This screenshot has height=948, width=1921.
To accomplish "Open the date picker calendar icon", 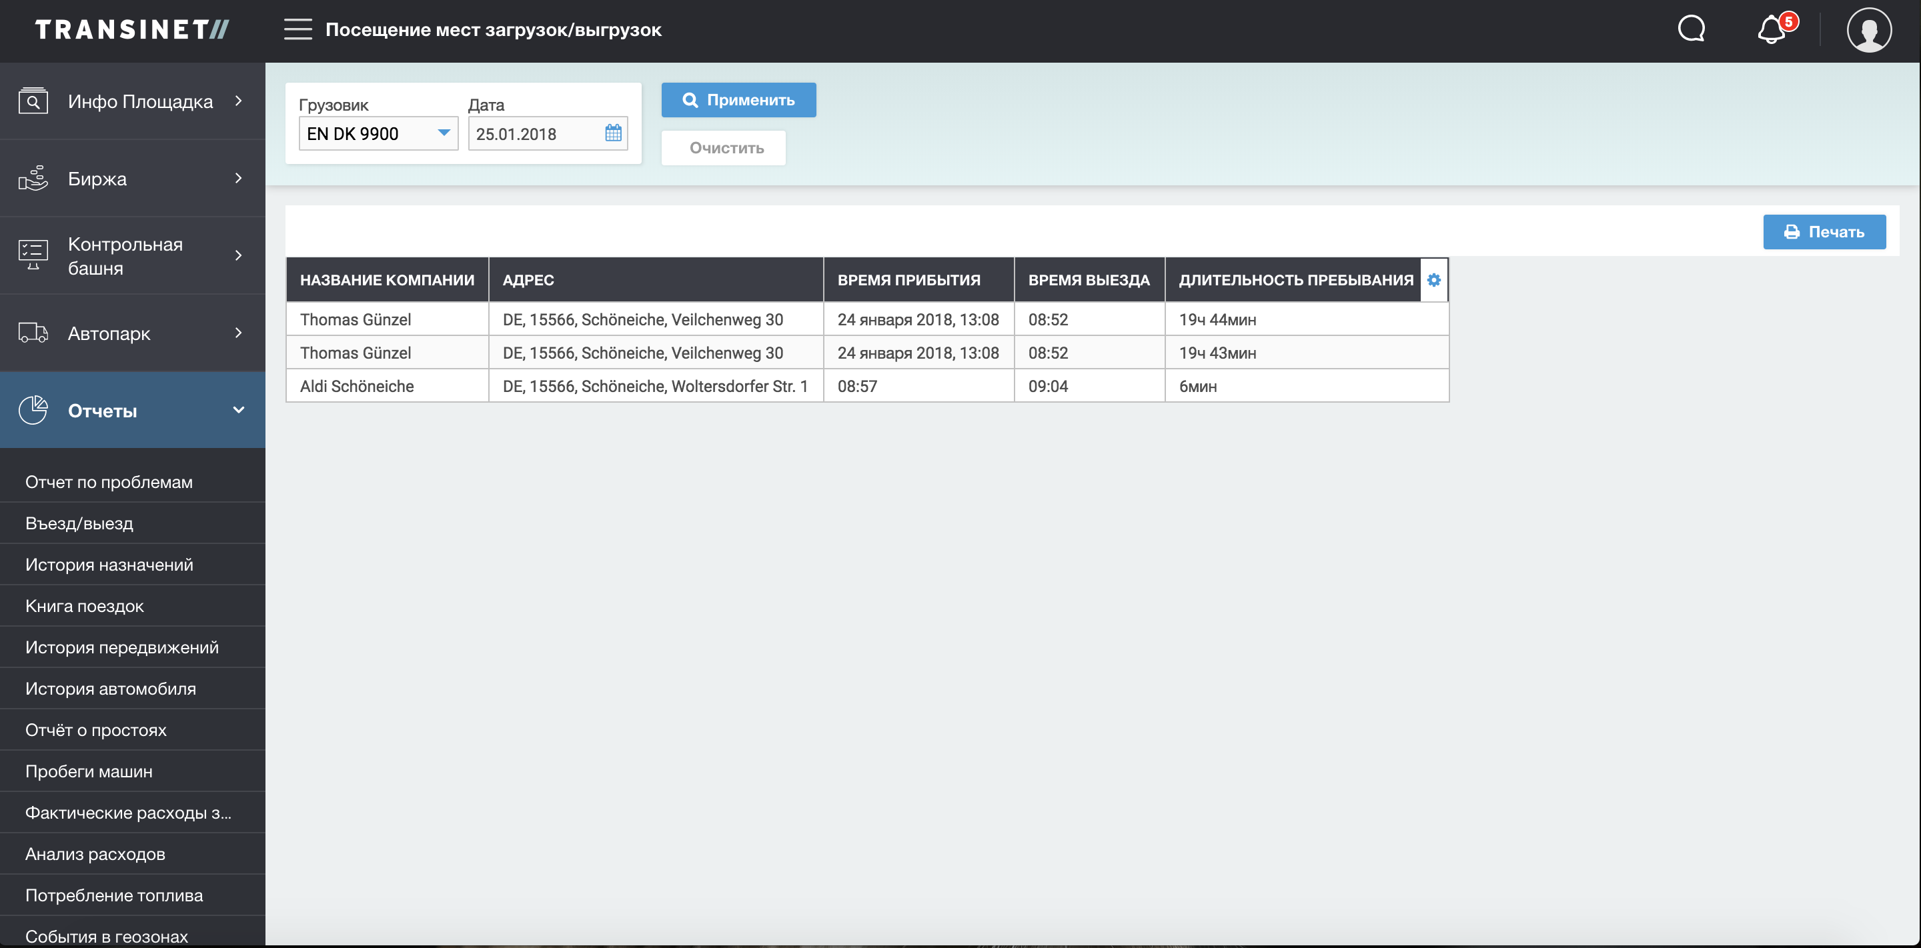I will pos(613,133).
